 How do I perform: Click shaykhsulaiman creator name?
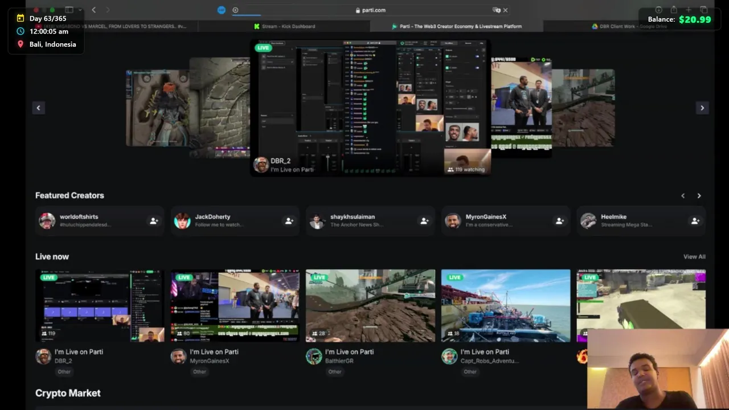(353, 217)
